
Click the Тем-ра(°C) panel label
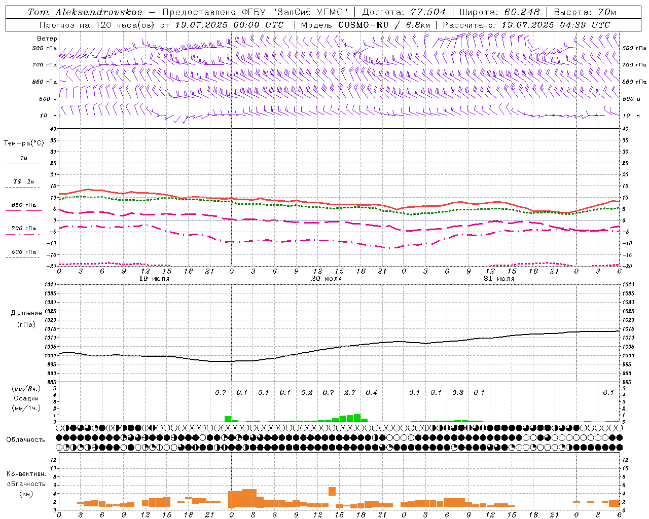coord(24,143)
